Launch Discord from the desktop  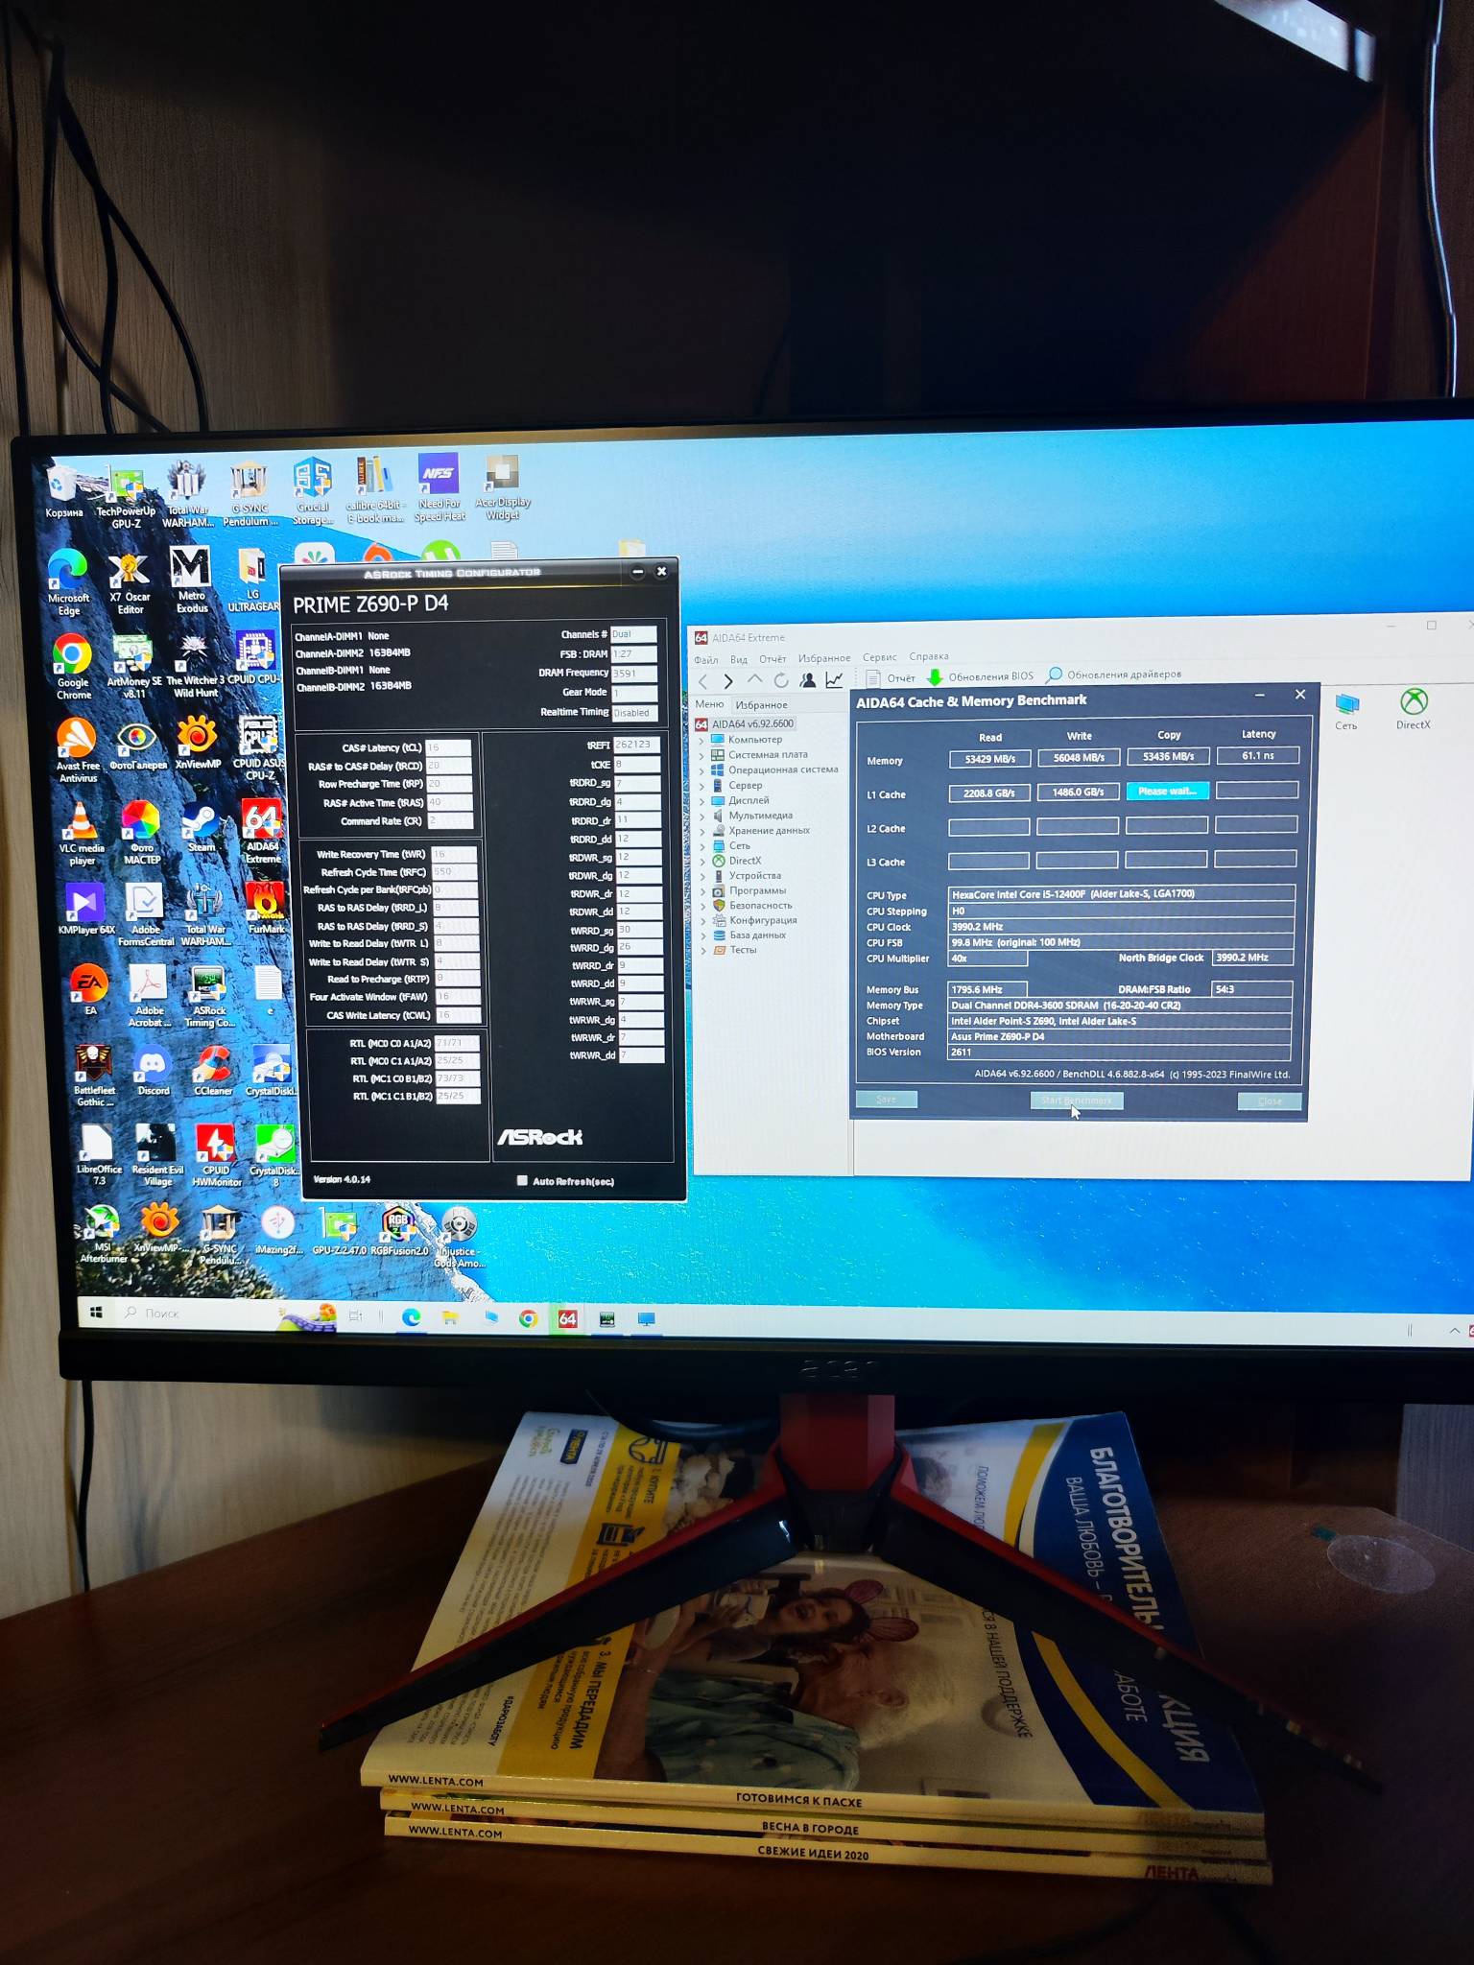pyautogui.click(x=153, y=1071)
